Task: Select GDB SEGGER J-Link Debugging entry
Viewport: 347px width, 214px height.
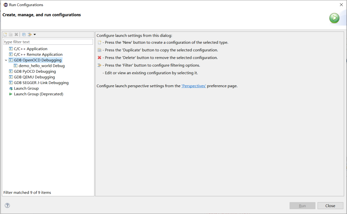Action: point(41,83)
